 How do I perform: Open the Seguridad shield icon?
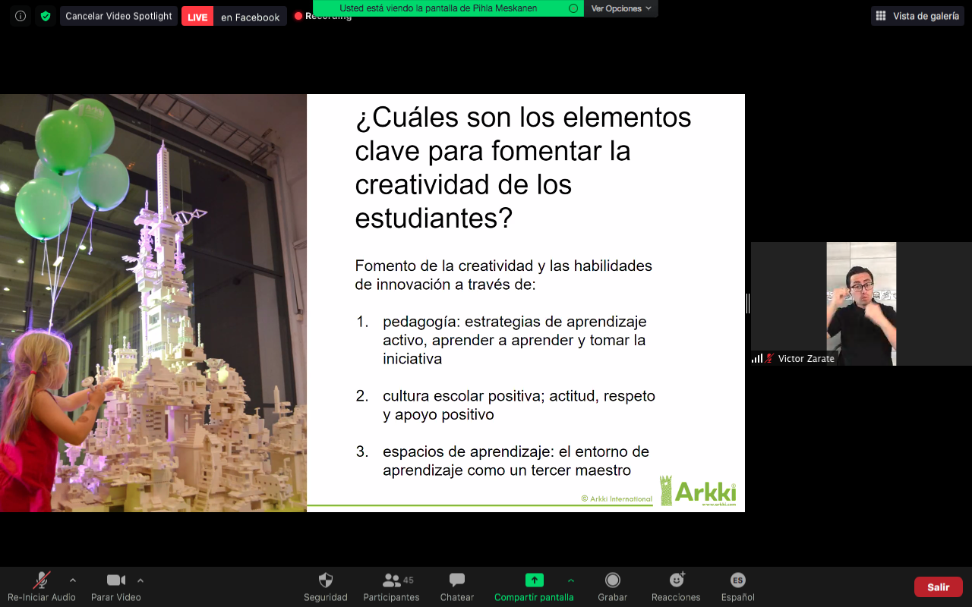[x=326, y=580]
